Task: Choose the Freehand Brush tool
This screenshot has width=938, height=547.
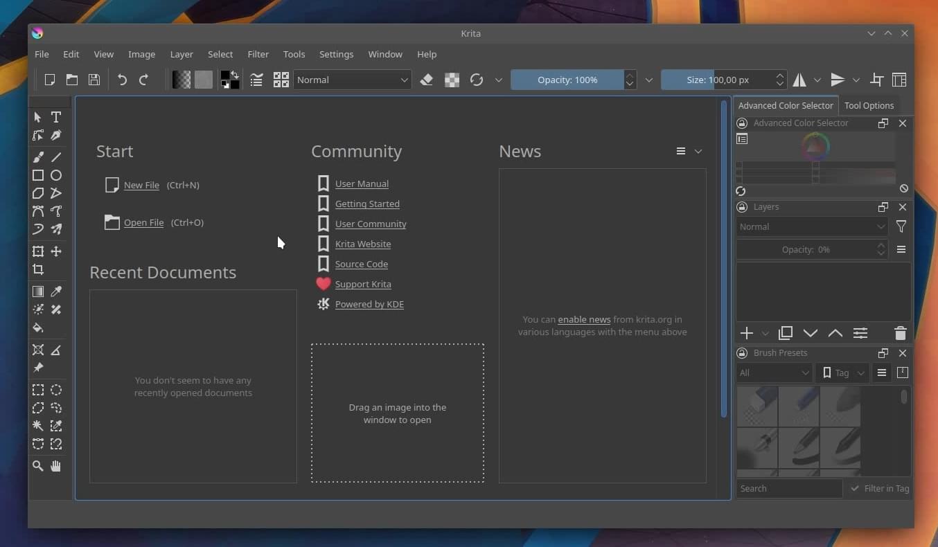Action: (38, 157)
